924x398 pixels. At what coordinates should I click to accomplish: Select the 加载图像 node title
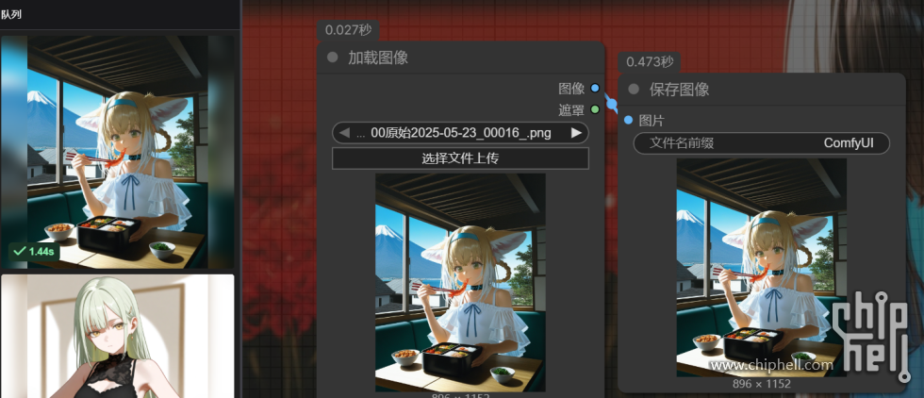[378, 58]
